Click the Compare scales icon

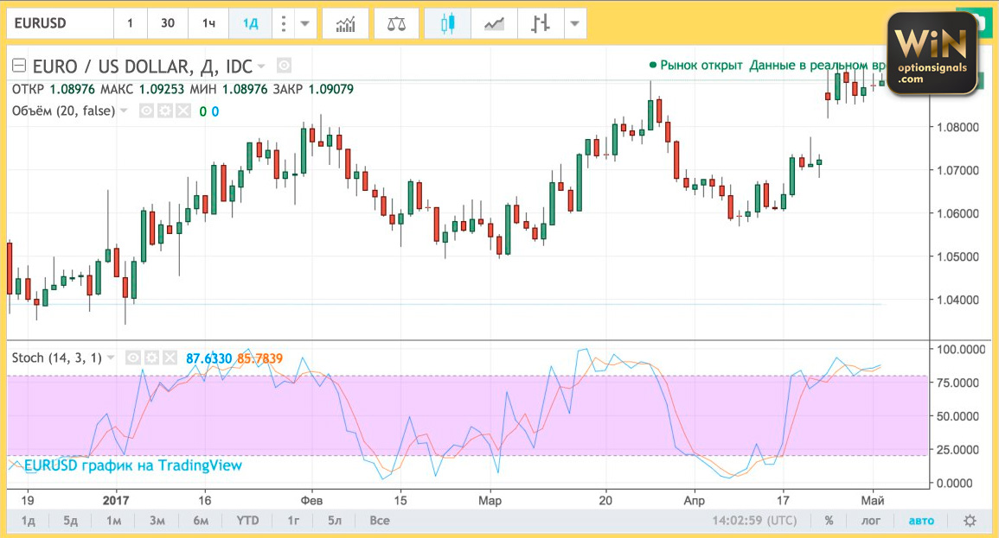click(396, 23)
